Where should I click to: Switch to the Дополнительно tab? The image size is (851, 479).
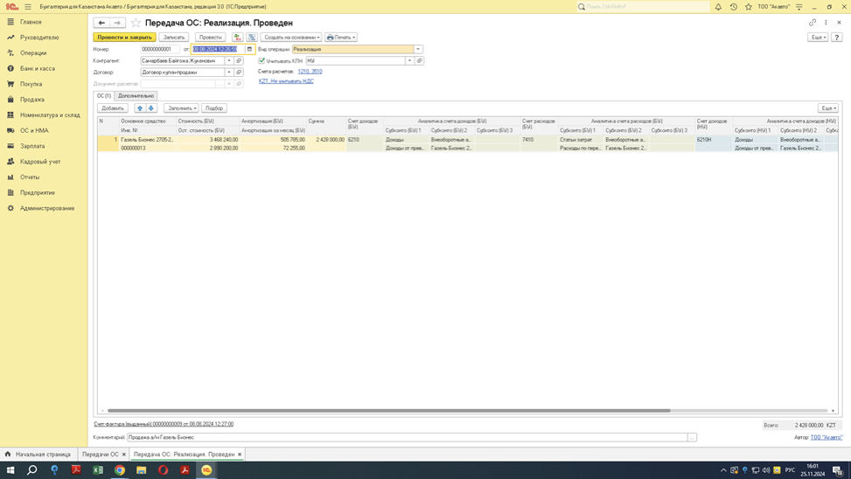coord(136,96)
